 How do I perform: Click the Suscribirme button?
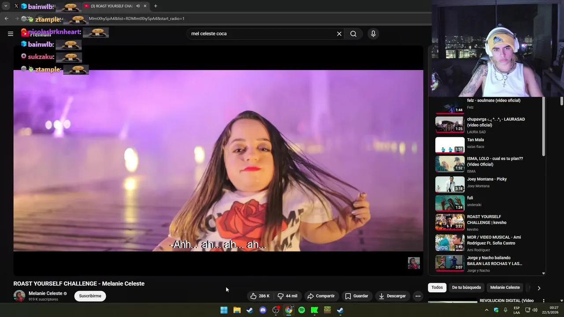click(90, 296)
